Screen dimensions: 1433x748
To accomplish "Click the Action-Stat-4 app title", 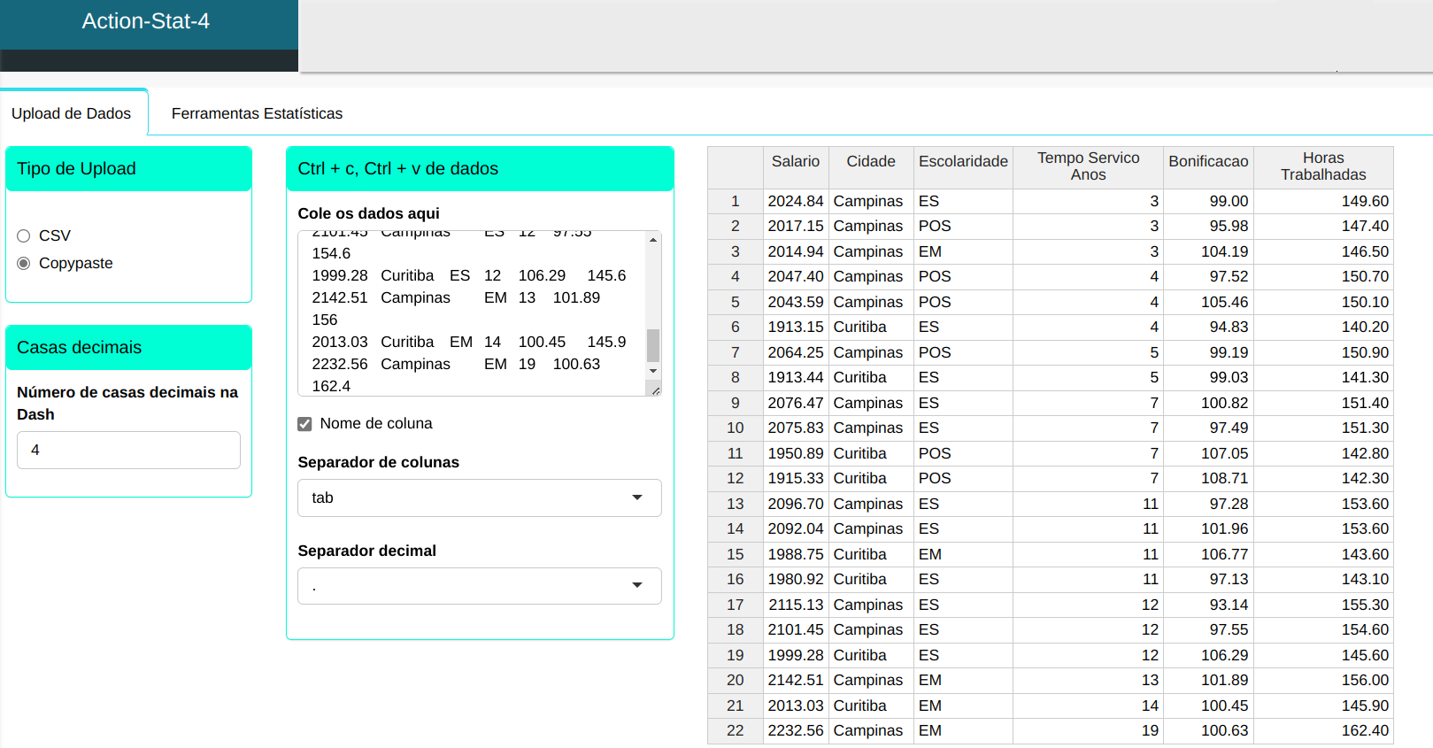I will coord(146,21).
